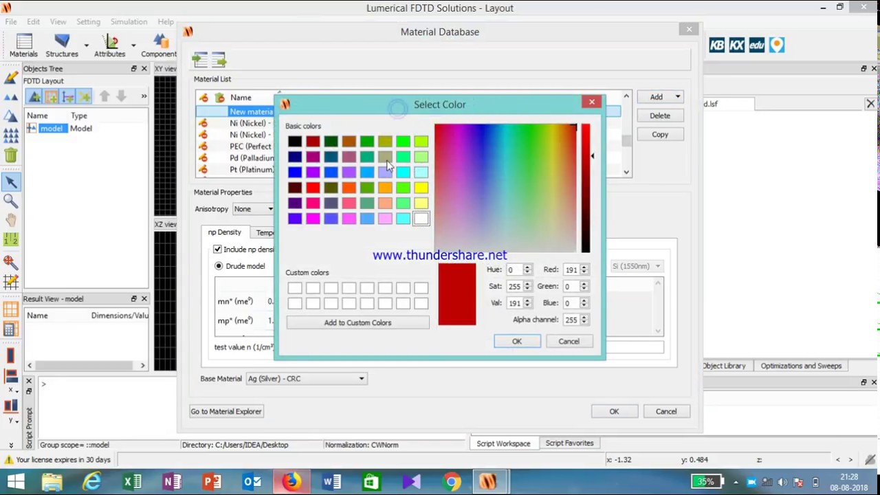Click Copy in the Material Database

tap(660, 135)
